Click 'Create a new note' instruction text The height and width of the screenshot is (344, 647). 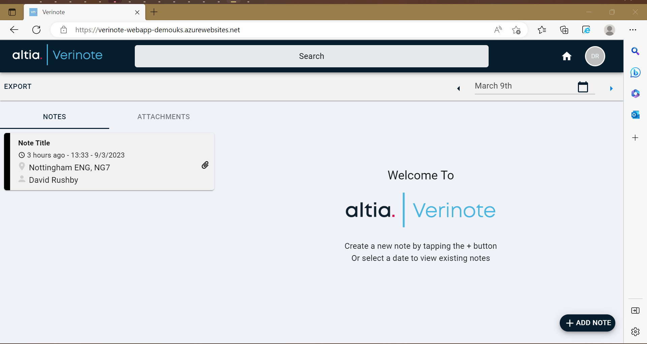(x=421, y=246)
